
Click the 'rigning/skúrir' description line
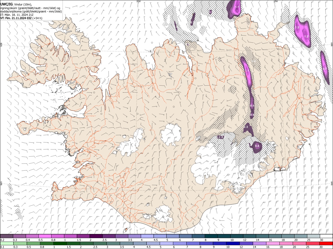pos(30,8)
